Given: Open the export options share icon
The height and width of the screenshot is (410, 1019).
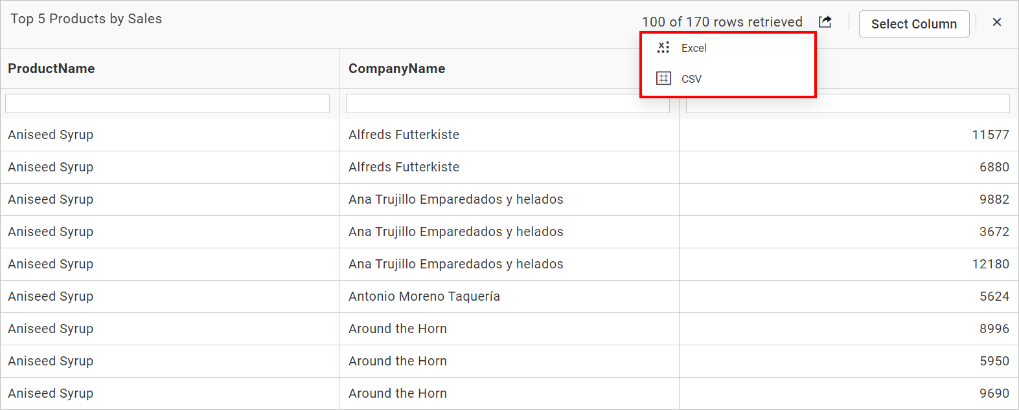Looking at the screenshot, I should (825, 21).
